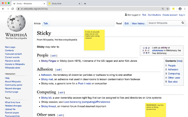Open the Talk page tab
This screenshot has width=188, height=117.
(x=46, y=23)
